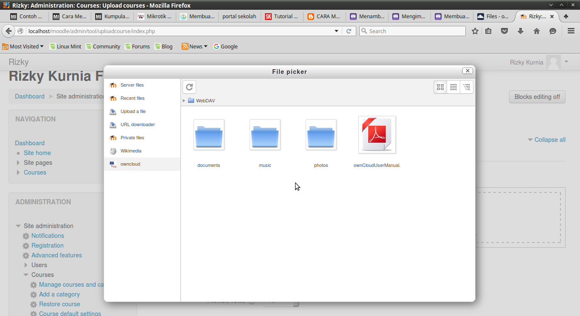Open the Most Visited bookmarks dropdown
Image resolution: width=580 pixels, height=316 pixels.
[23, 46]
